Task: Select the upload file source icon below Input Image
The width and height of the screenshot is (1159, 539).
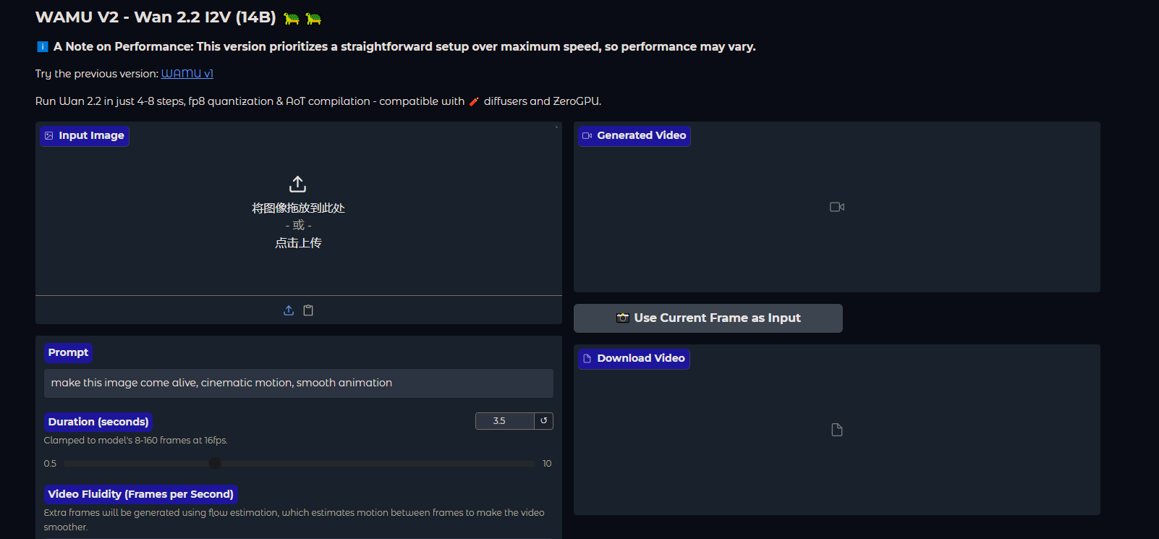Action: click(x=289, y=310)
